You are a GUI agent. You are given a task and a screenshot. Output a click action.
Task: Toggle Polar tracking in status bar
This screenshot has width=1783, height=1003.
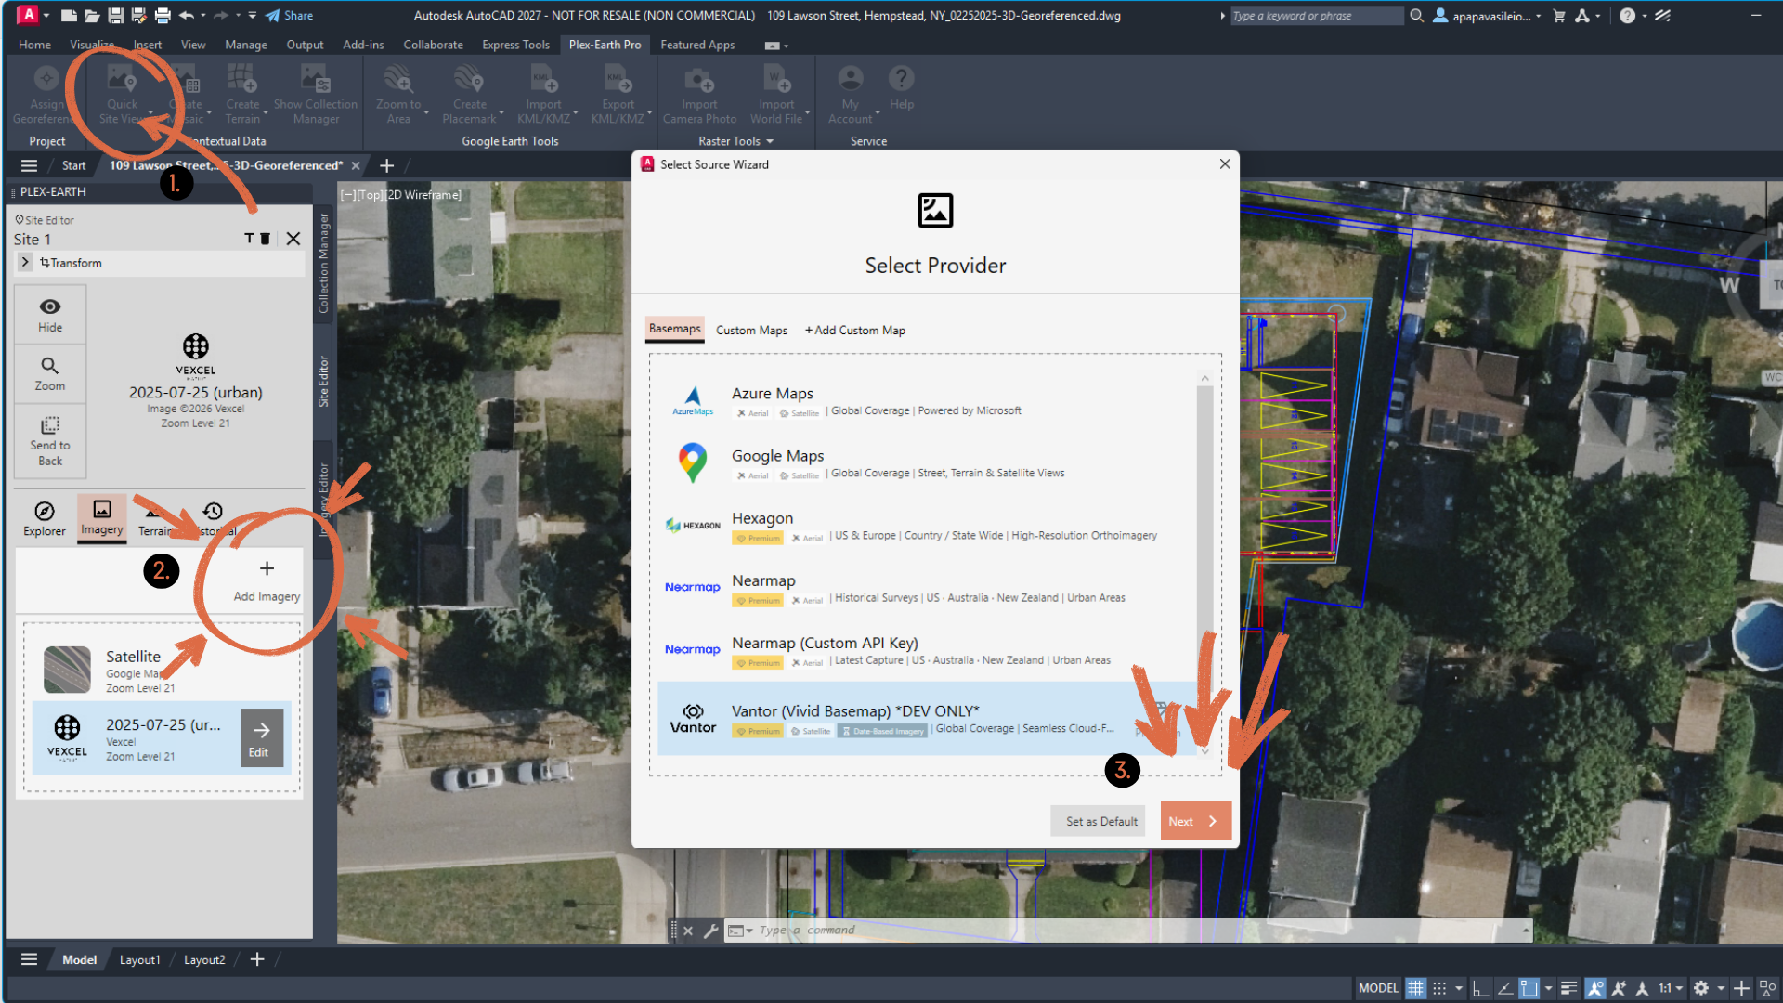tap(1504, 988)
